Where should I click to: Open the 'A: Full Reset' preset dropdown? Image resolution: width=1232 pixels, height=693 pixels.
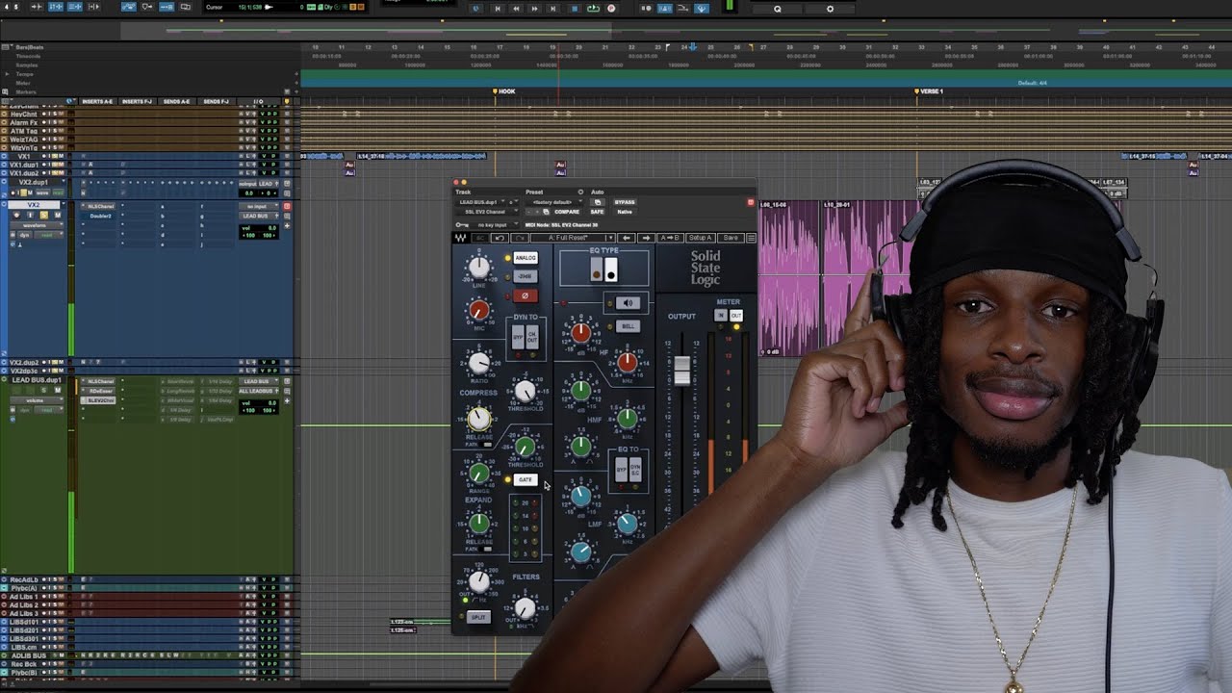coord(573,238)
